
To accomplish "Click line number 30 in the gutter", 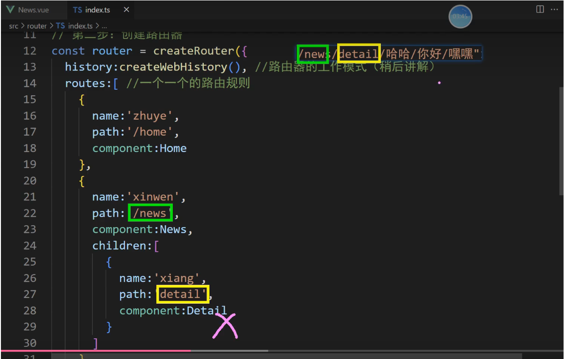I will pyautogui.click(x=30, y=343).
